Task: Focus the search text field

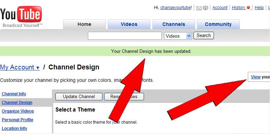Action: (125, 36)
